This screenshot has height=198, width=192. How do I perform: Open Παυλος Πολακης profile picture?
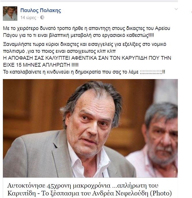coord(10,14)
